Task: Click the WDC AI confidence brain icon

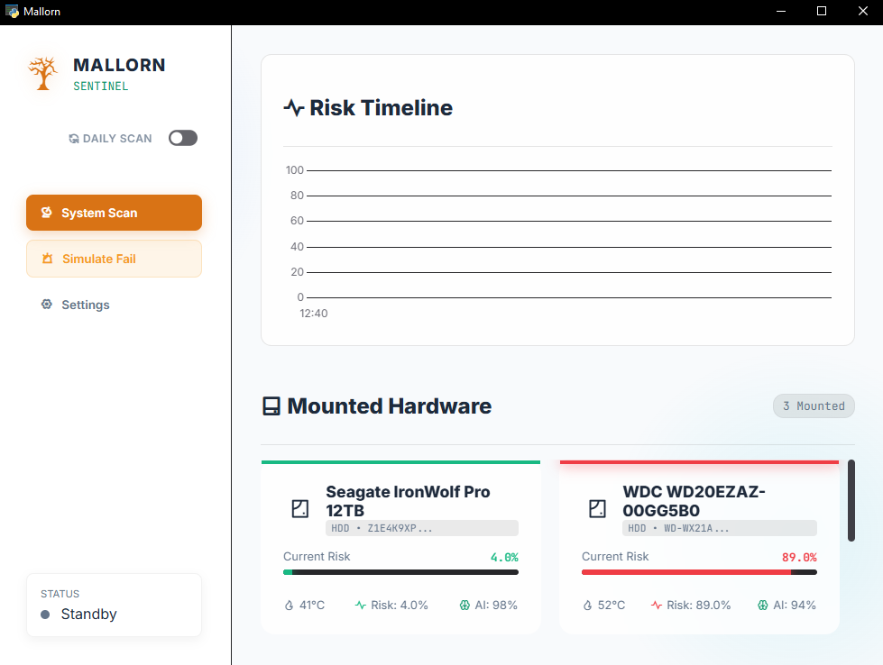Action: tap(762, 606)
